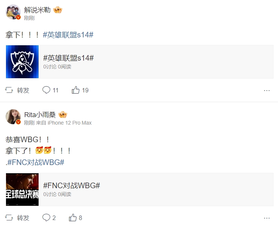This screenshot has height=226, width=278.
Task: Click the username 解说米勒
Action: [37, 10]
